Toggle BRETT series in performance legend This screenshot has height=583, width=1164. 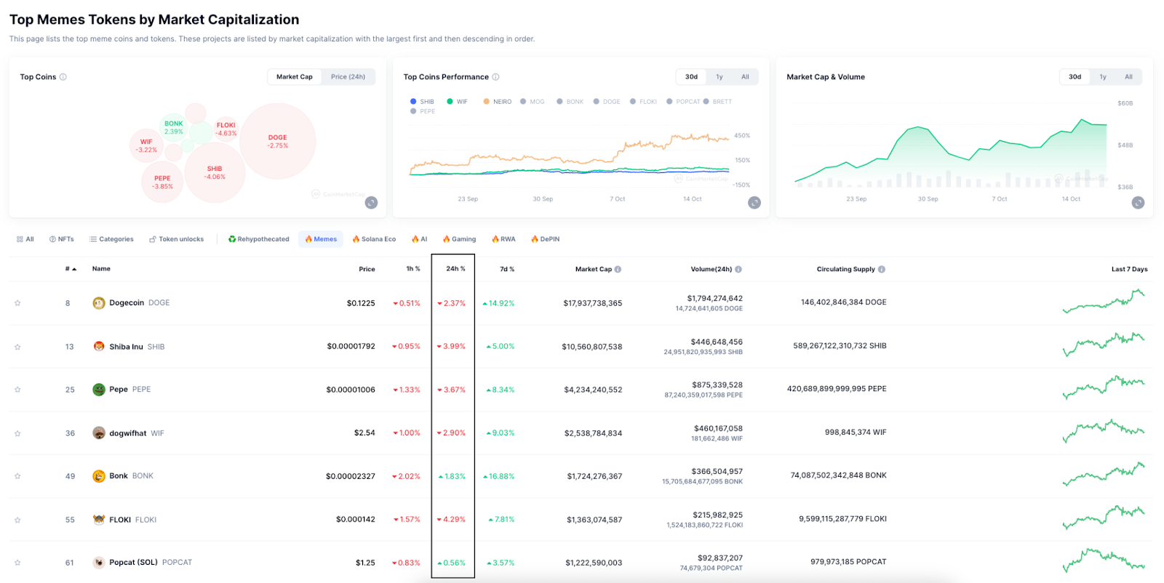[x=718, y=102]
